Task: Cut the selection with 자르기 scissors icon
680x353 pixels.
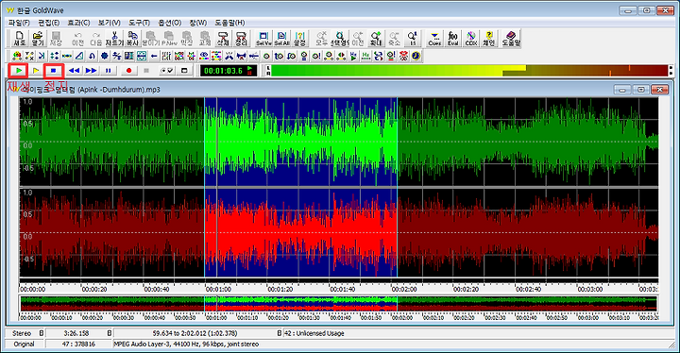Action: 114,39
